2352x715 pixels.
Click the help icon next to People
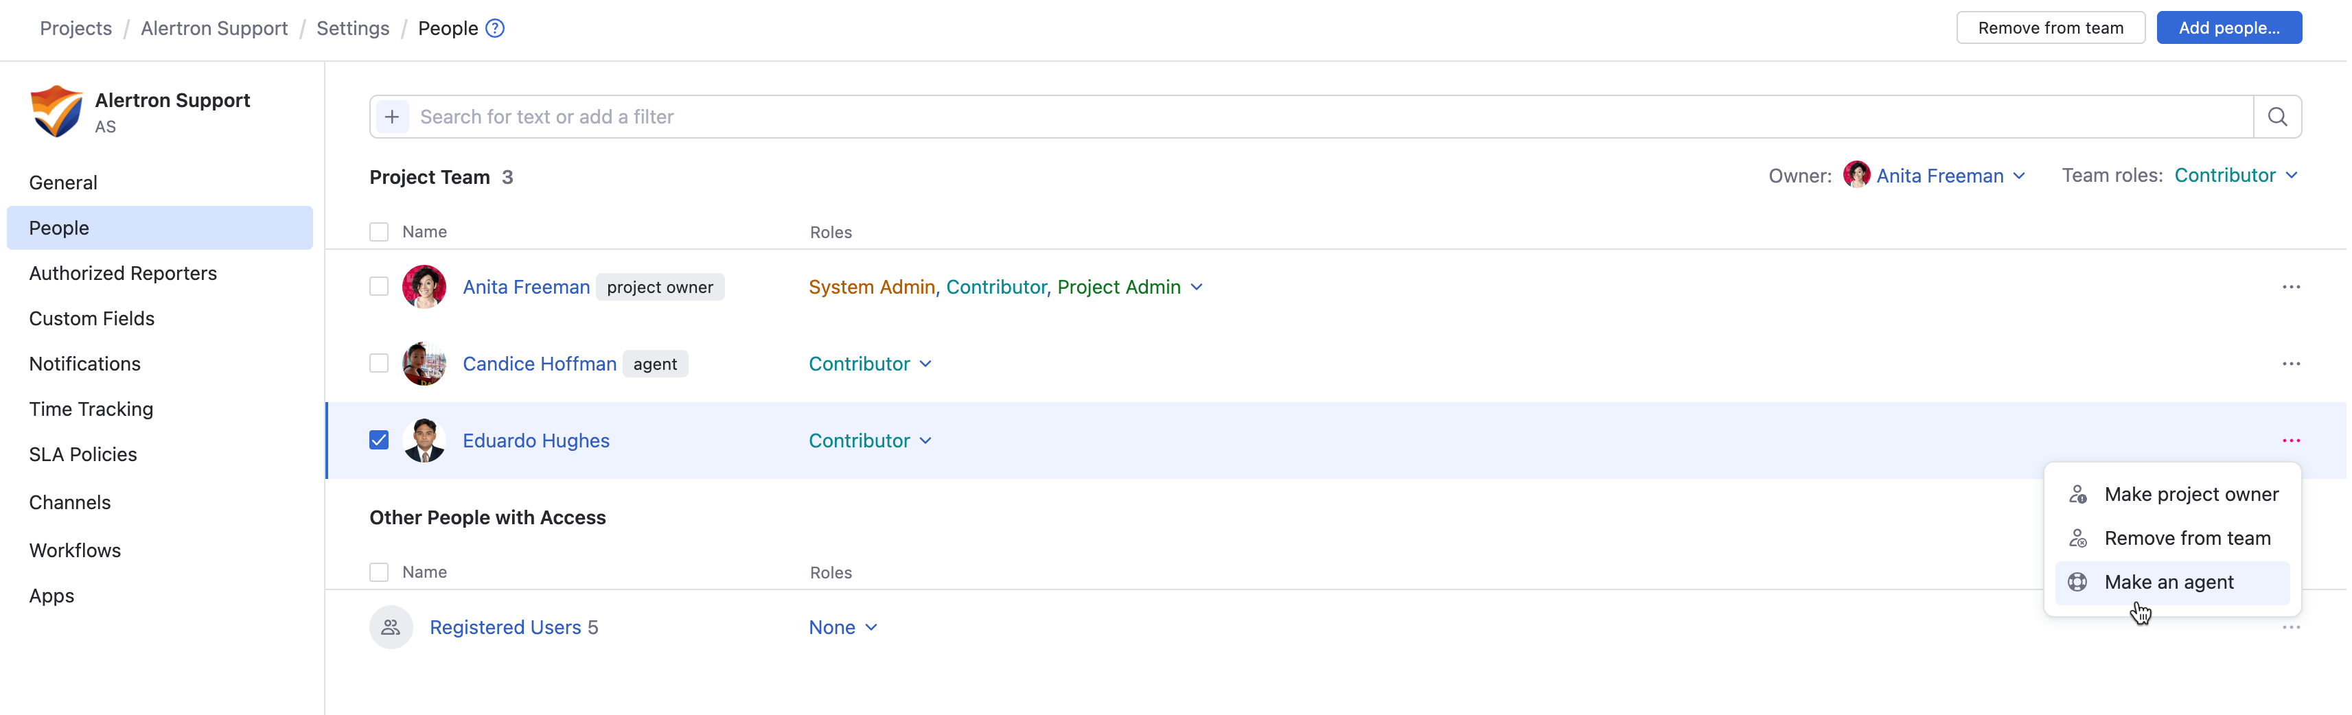click(495, 28)
